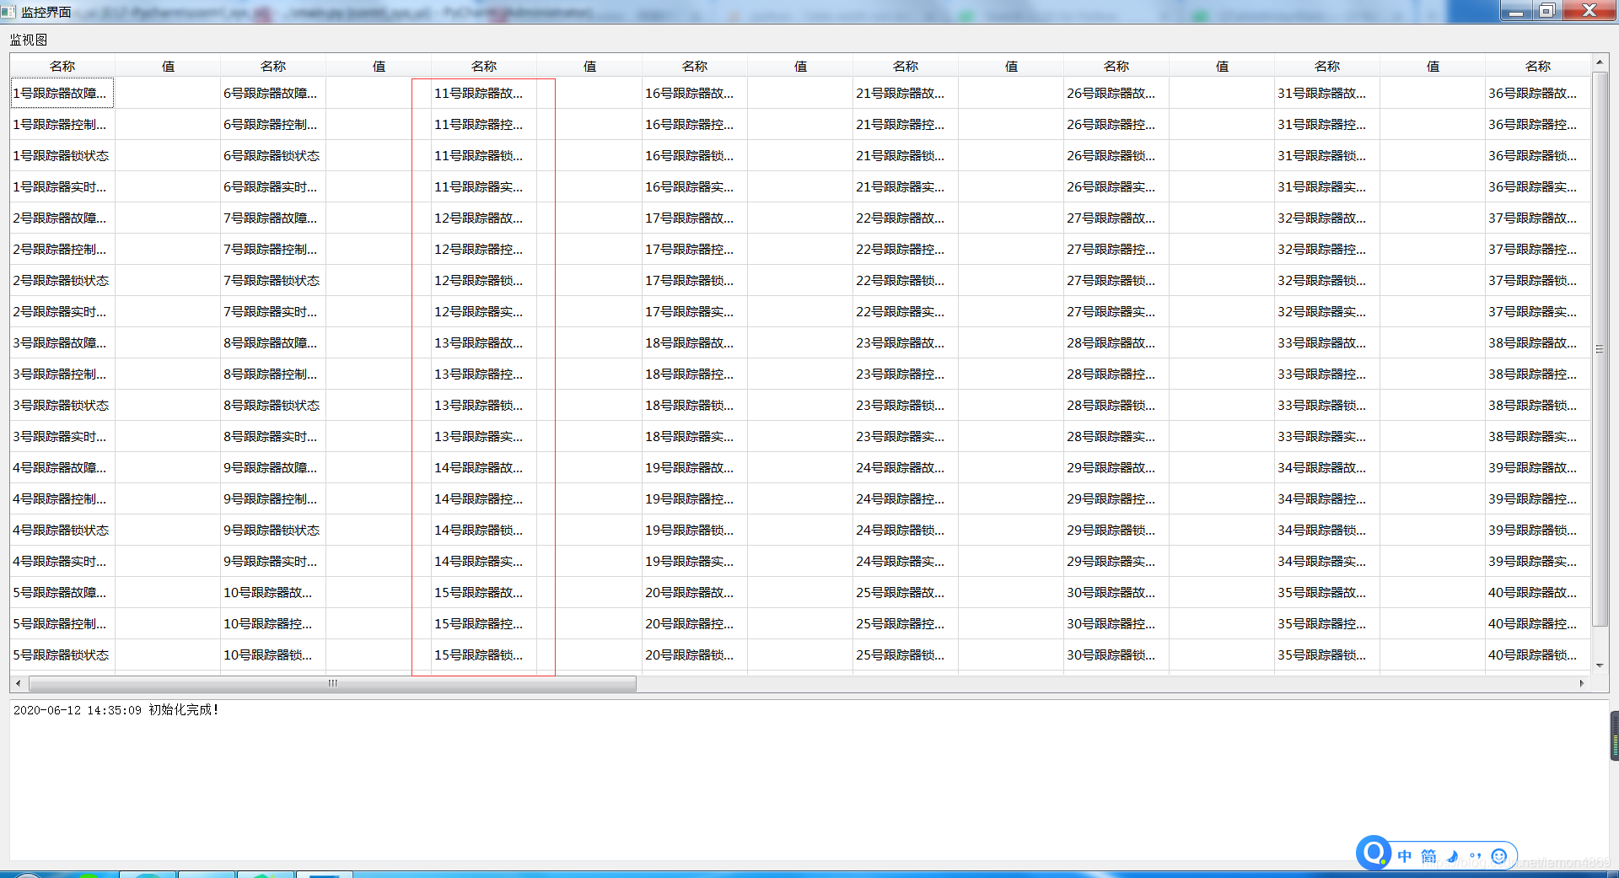Select cell 36号跟踪器锁...
1619x878 pixels.
pyautogui.click(x=1538, y=155)
